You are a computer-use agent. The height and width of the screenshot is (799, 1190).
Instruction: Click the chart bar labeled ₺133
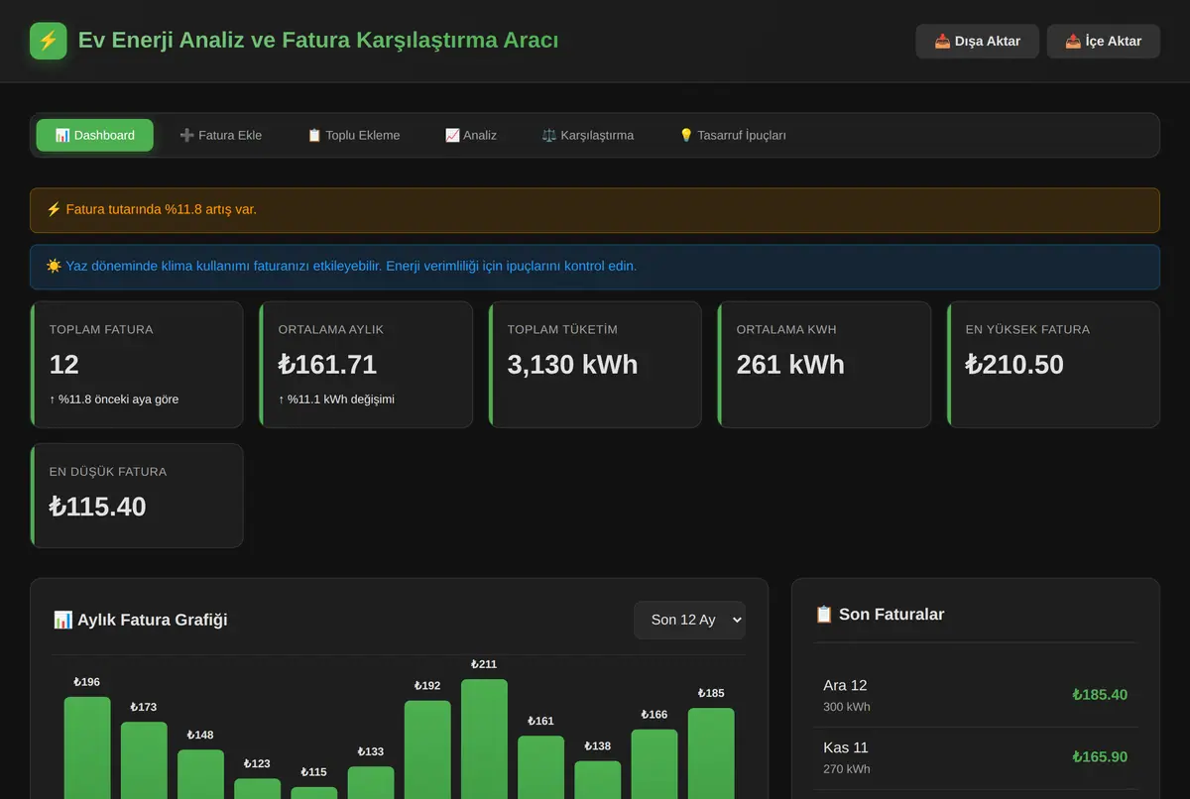pos(371,782)
